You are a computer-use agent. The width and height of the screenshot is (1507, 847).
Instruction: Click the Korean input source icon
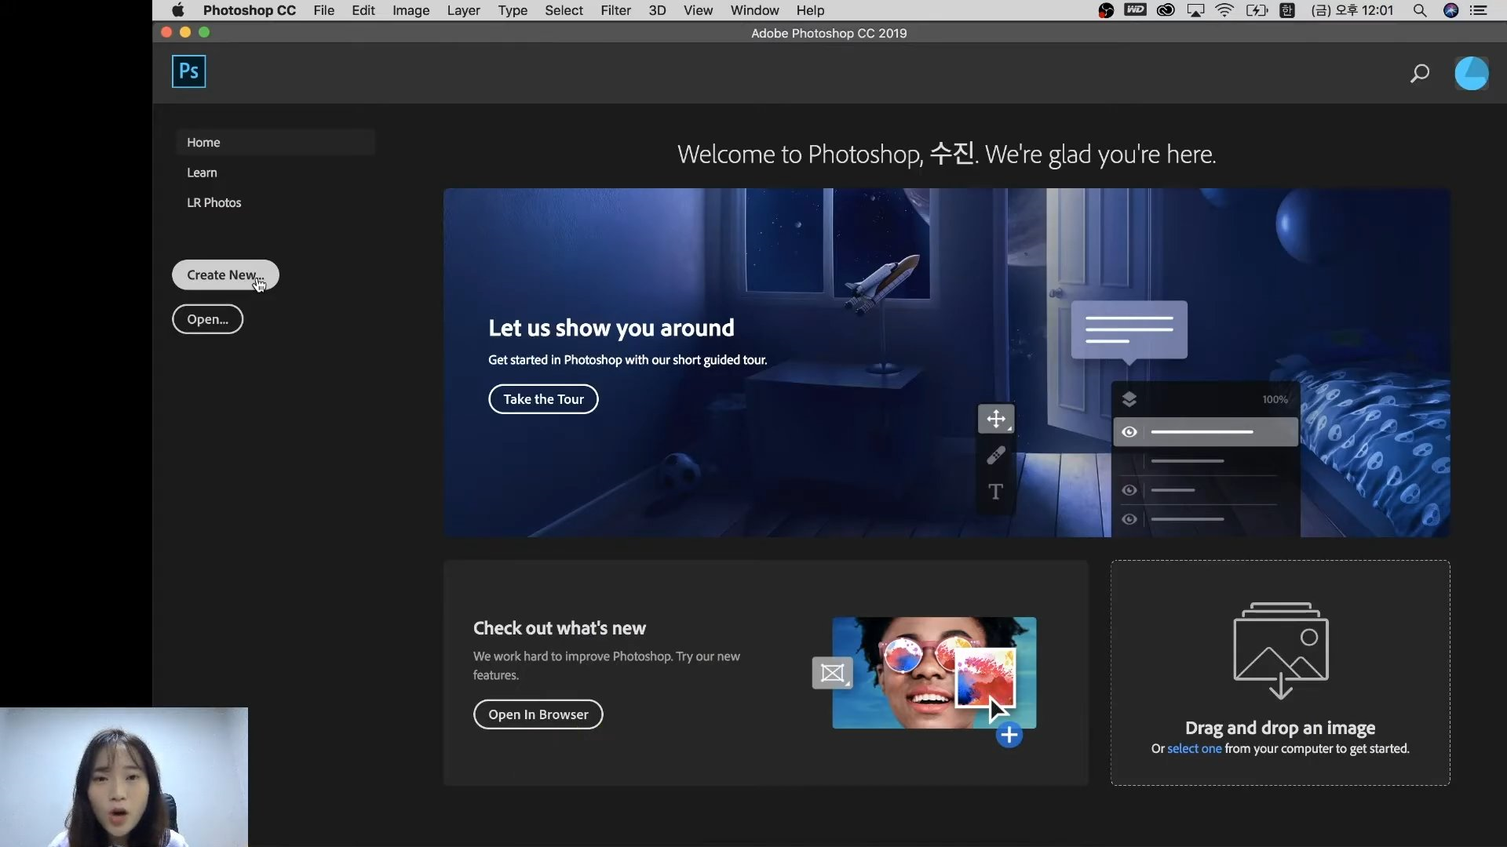coord(1287,10)
